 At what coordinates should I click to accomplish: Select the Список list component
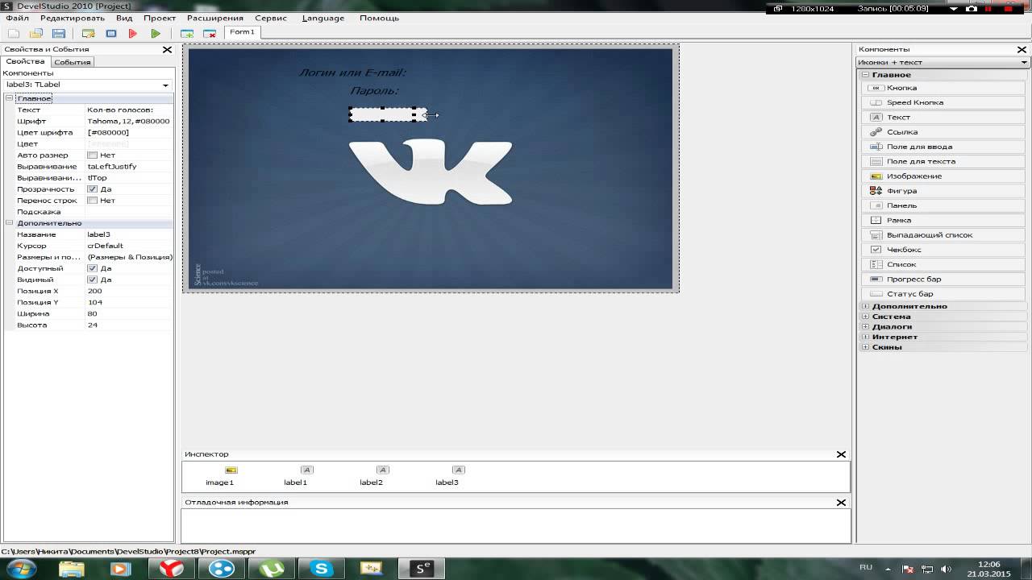coord(944,264)
